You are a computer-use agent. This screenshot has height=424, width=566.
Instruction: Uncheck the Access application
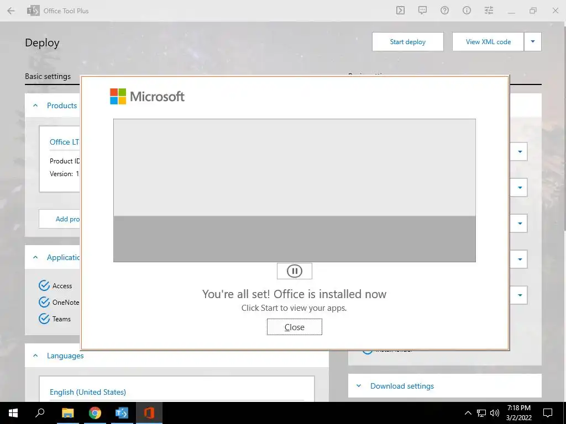point(44,285)
